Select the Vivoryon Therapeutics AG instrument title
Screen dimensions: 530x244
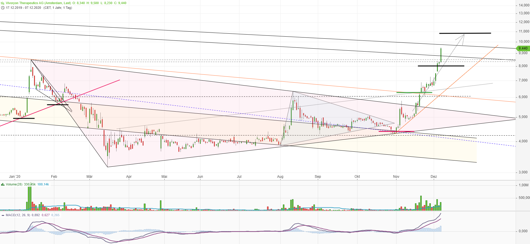click(x=38, y=3)
